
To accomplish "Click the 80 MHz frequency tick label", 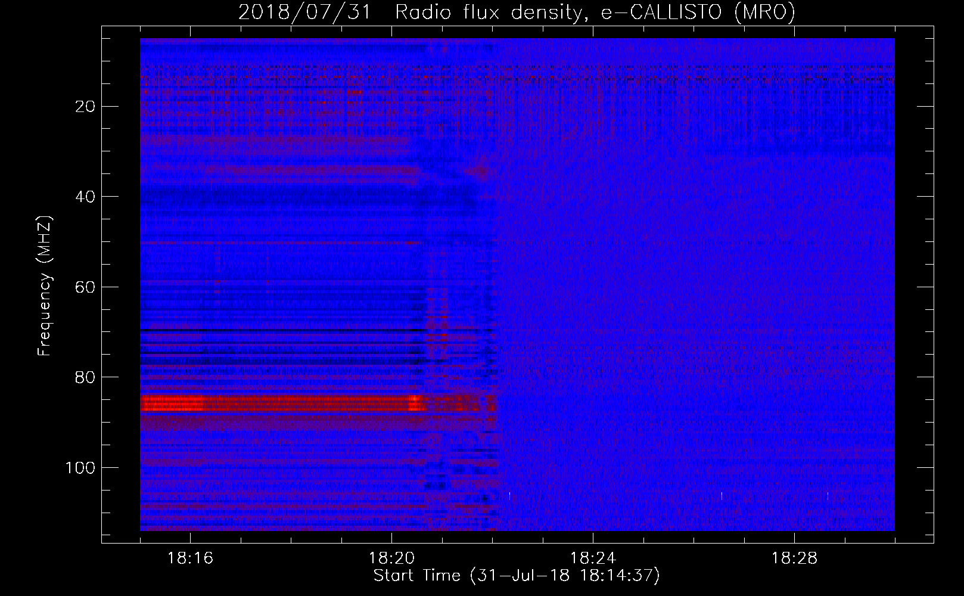I will coord(85,377).
